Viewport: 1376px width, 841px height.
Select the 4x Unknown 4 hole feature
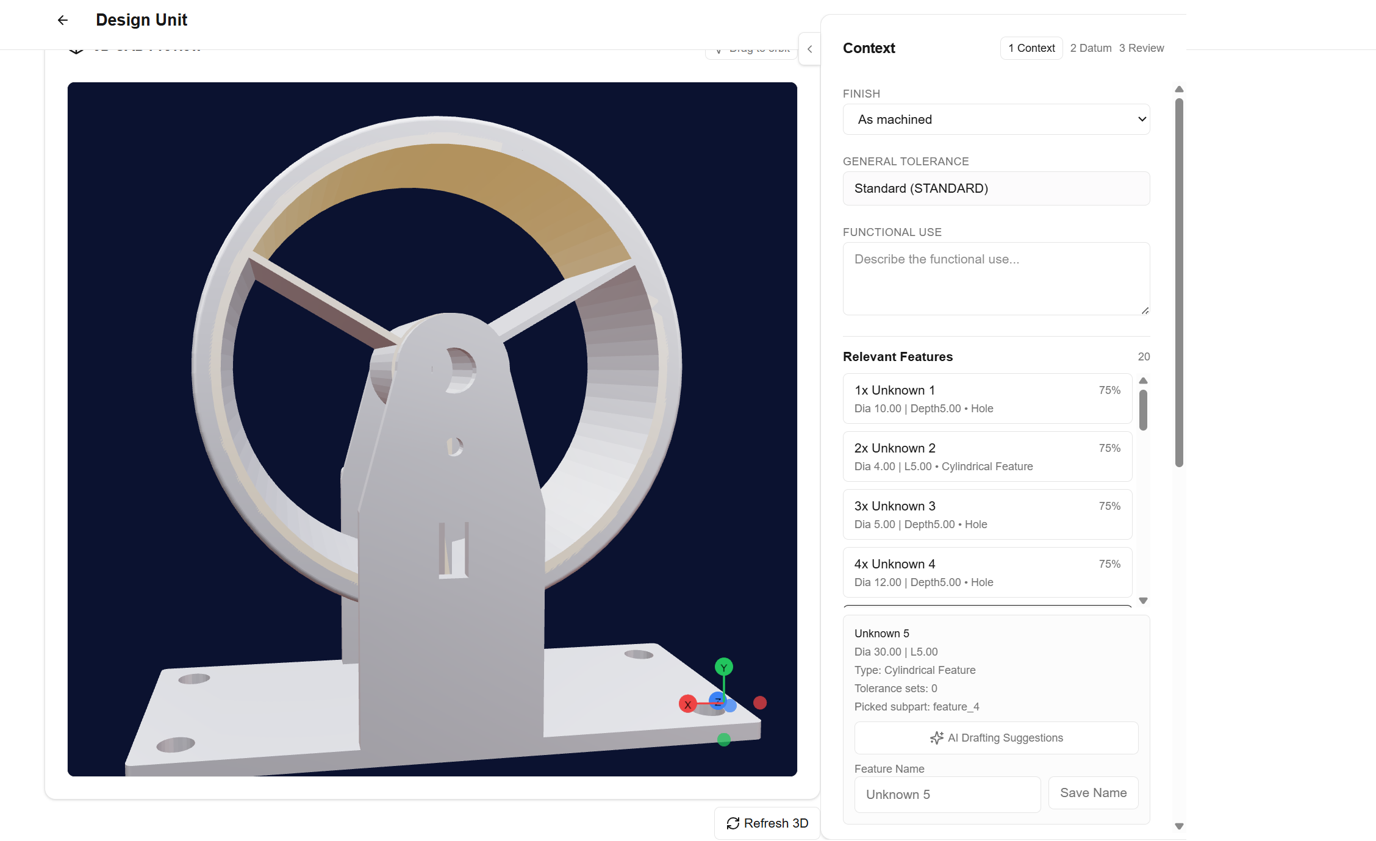click(987, 573)
